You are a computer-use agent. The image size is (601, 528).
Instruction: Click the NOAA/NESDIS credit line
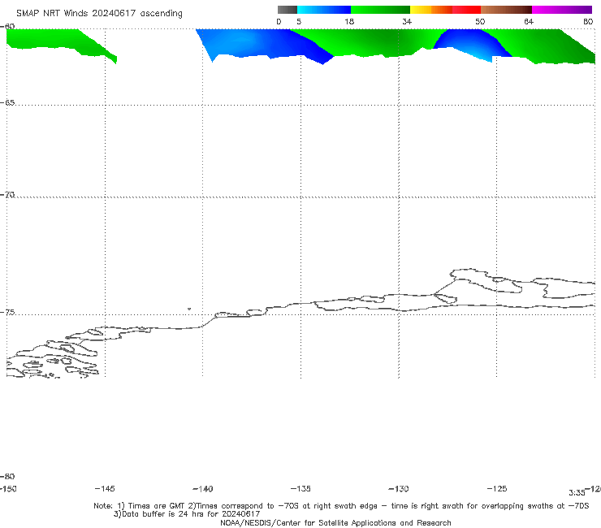(335, 523)
